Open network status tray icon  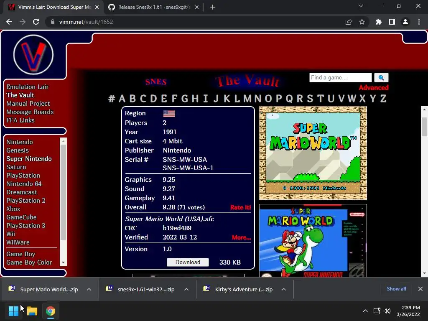[377, 311]
